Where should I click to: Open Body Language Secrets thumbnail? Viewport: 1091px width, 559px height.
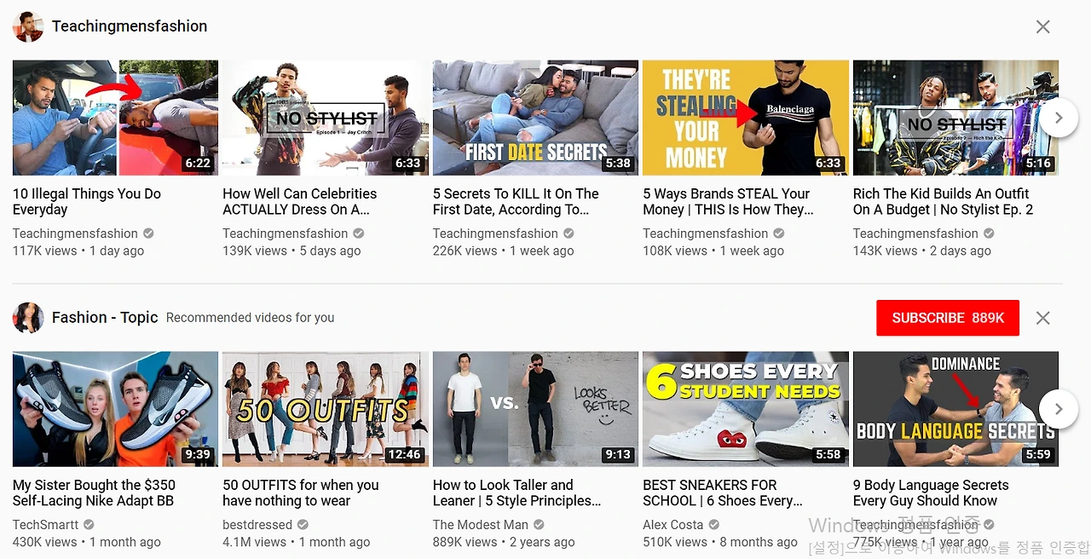tap(955, 409)
